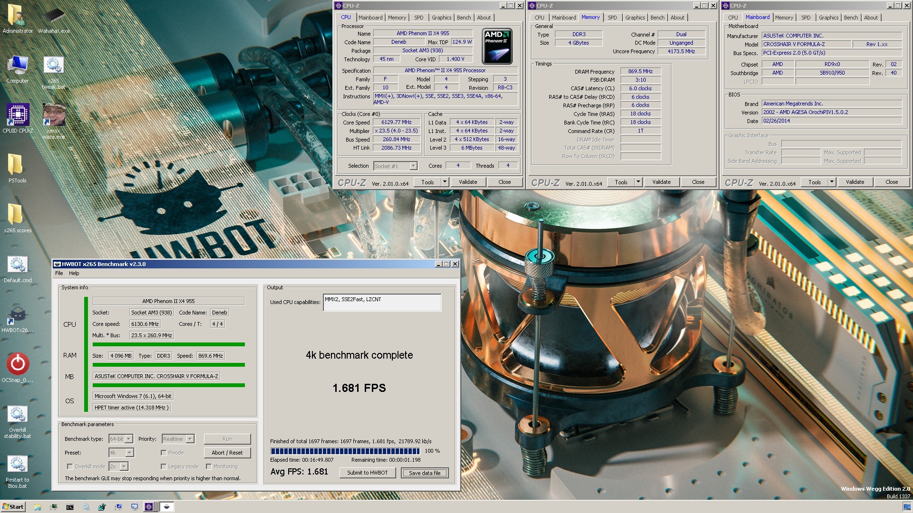
Task: Expand Tools arrow in the Mainboard tab window
Action: [832, 182]
